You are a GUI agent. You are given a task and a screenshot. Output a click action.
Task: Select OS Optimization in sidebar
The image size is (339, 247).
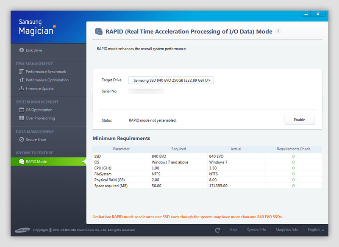pos(39,110)
